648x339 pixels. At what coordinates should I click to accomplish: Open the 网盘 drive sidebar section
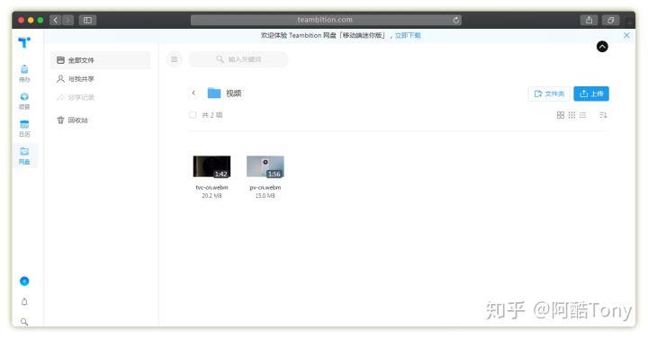point(24,156)
